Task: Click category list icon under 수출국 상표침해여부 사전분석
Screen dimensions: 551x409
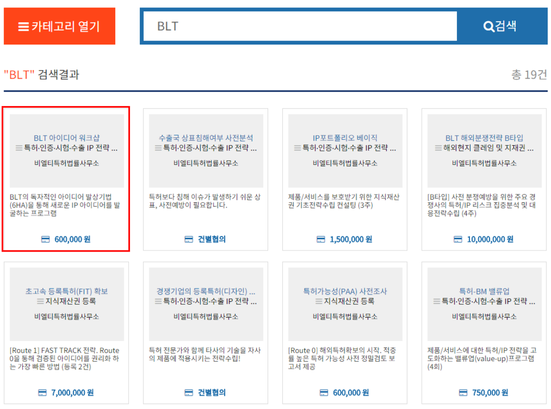Action: (158, 148)
